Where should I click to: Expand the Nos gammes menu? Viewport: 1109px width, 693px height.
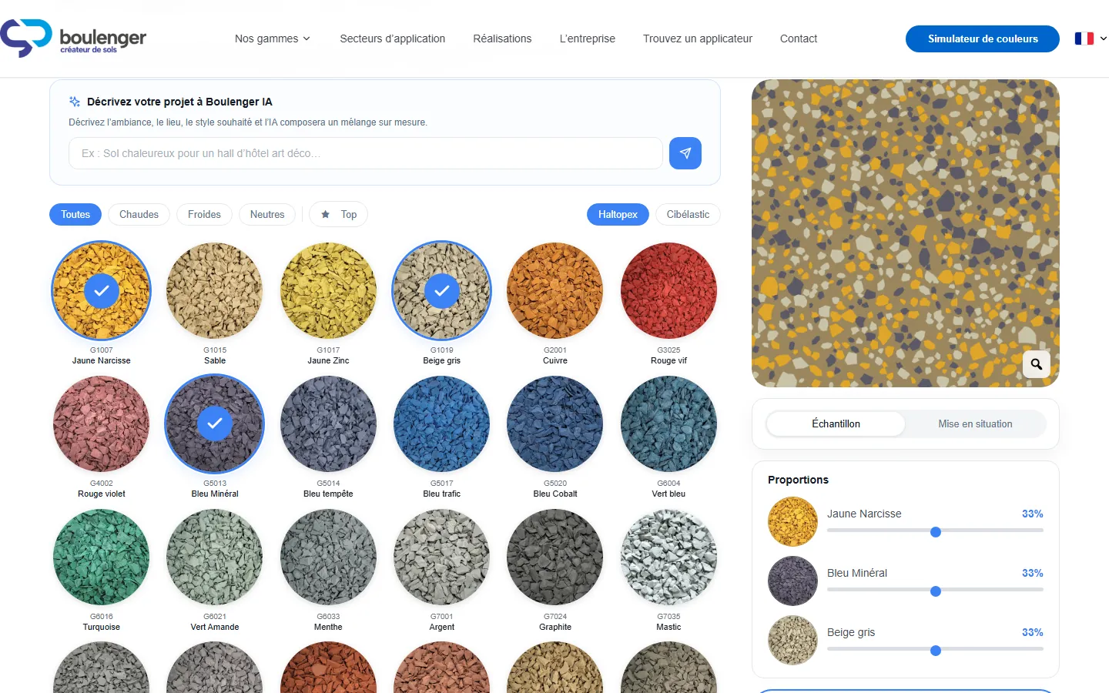273,38
